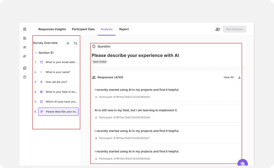Image resolution: width=274 pixels, height=168 pixels.
Task: Click the invite user icon near Run Analysis
Action: [218, 29]
